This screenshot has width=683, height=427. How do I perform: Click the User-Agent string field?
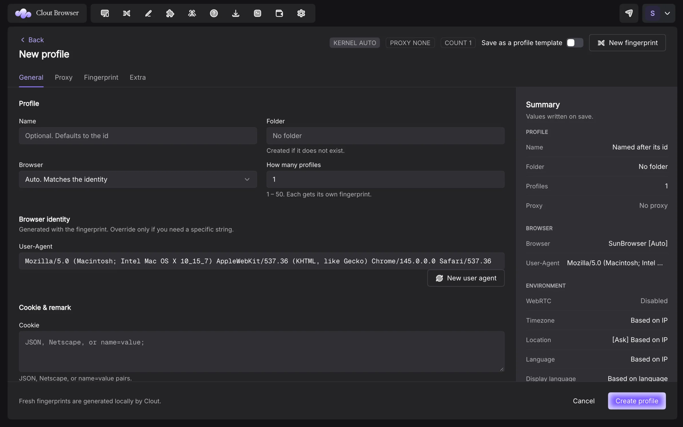coord(262,261)
